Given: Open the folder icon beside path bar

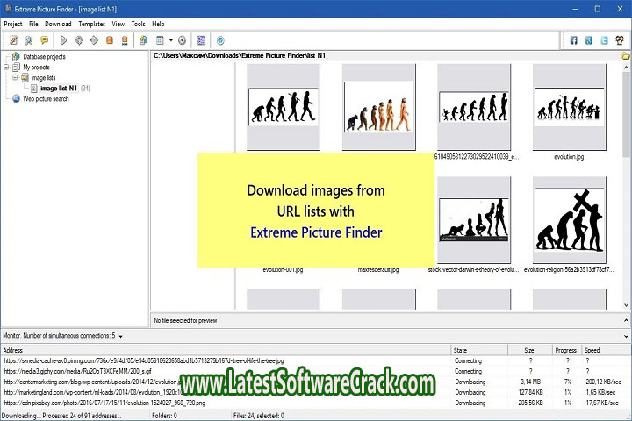Looking at the screenshot, I should pos(625,56).
